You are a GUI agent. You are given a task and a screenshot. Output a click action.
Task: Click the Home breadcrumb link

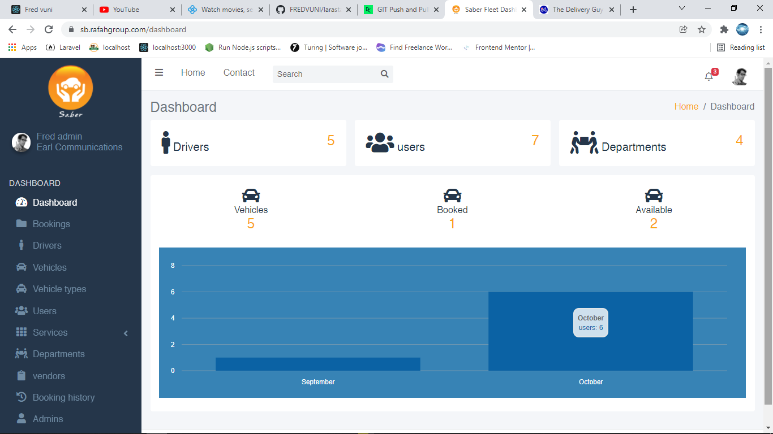pos(686,107)
